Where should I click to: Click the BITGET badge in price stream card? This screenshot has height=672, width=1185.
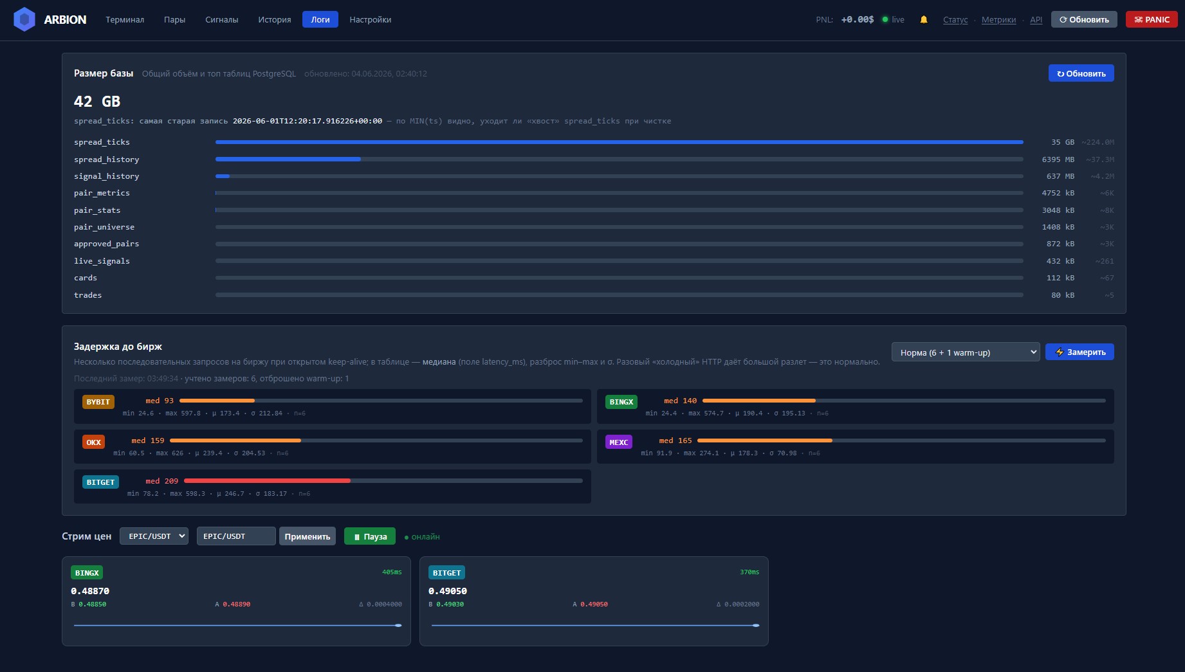tap(446, 572)
